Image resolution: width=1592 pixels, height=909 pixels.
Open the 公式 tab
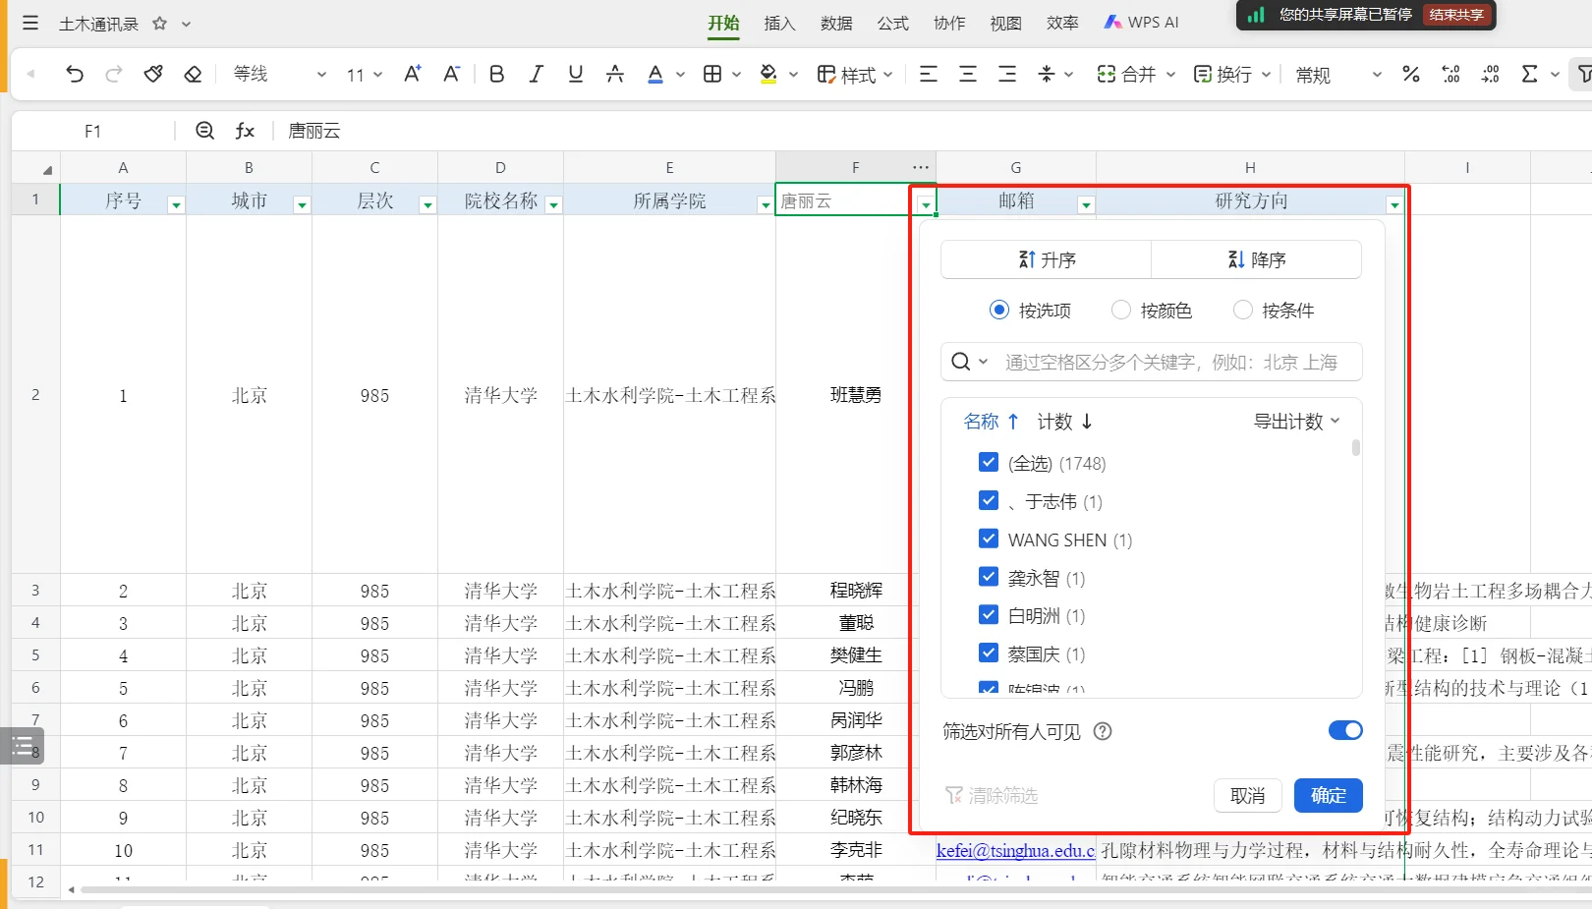pos(893,23)
